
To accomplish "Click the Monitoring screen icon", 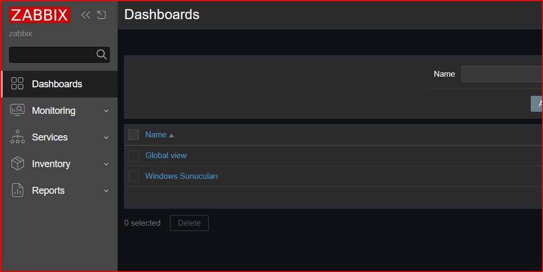I will 18,110.
